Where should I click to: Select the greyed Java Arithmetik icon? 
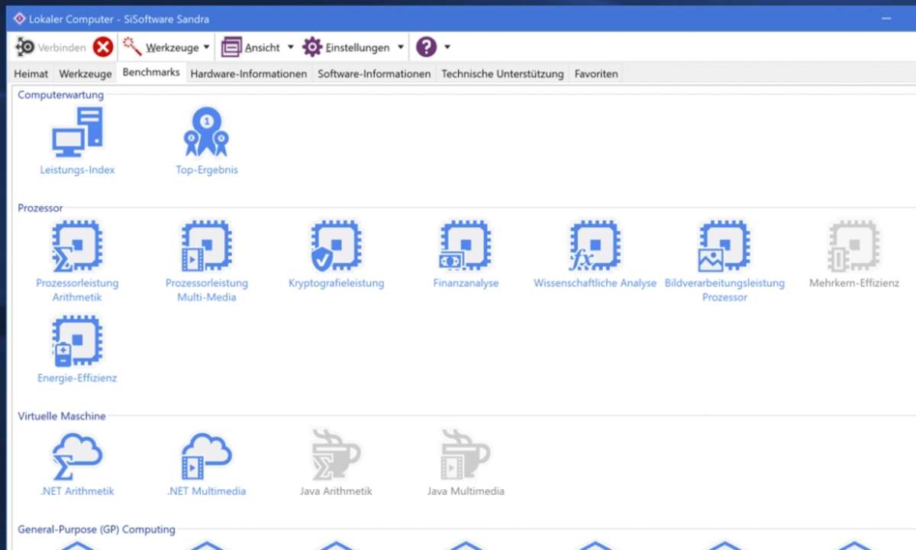tap(336, 455)
